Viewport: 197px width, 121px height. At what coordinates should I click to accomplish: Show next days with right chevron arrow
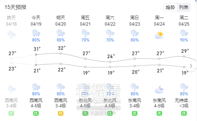pyautogui.click(x=191, y=66)
